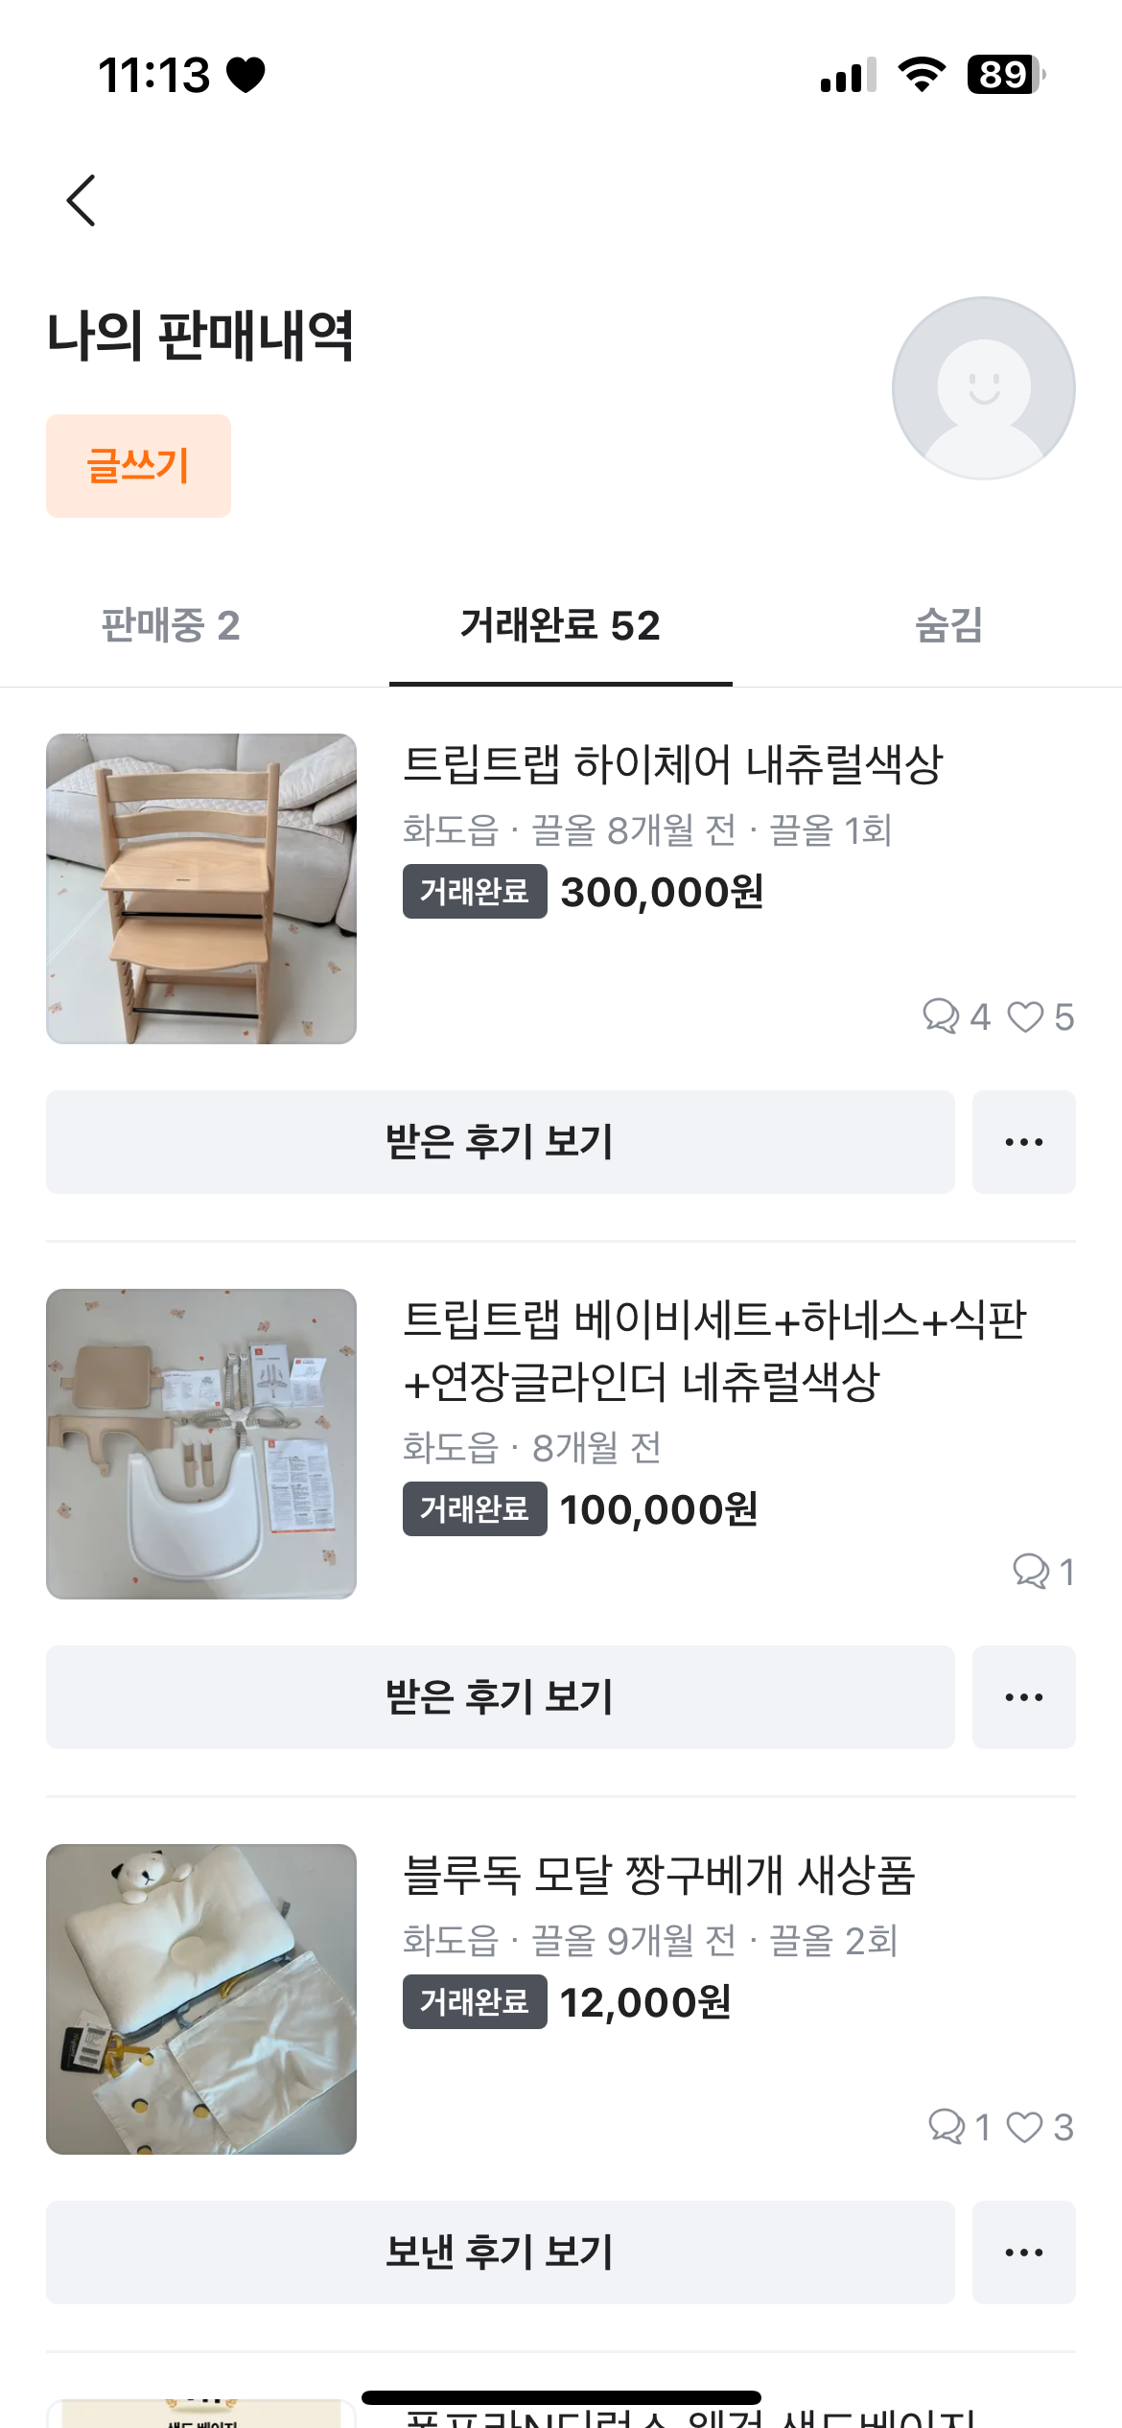This screenshot has height=2428, width=1122.
Task: Open more options for 베이비세트 listing
Action: 1023,1697
